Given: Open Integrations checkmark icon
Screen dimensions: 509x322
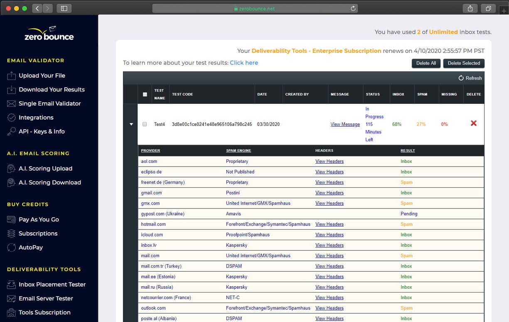Looking at the screenshot, I should click(11, 118).
